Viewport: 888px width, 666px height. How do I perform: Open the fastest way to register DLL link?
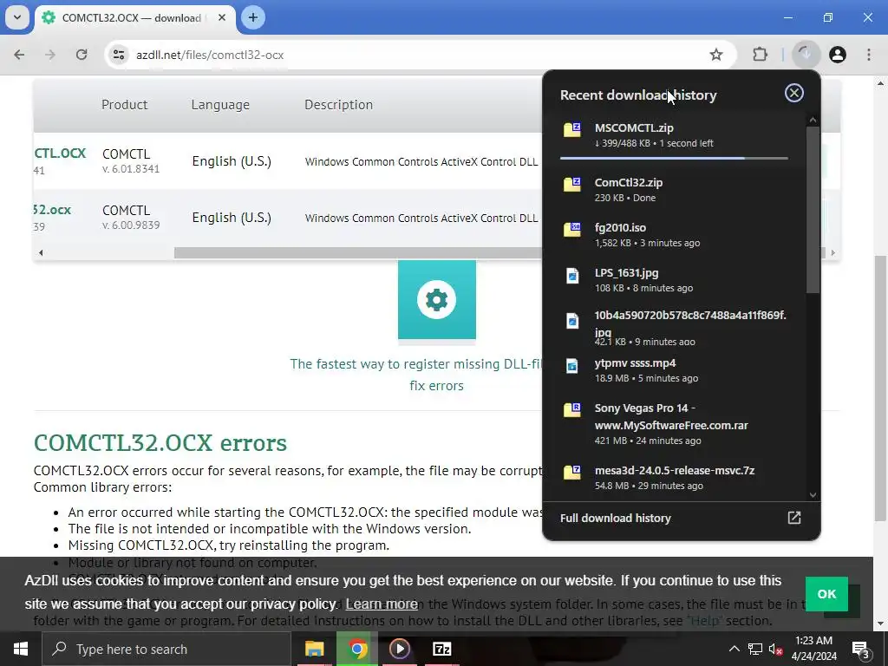pos(418,375)
